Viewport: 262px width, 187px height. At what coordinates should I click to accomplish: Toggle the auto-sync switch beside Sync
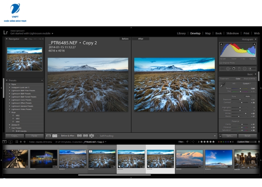tap(220, 136)
